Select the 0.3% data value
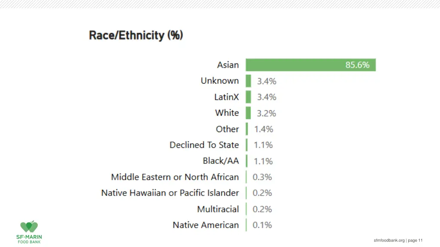 coord(262,177)
